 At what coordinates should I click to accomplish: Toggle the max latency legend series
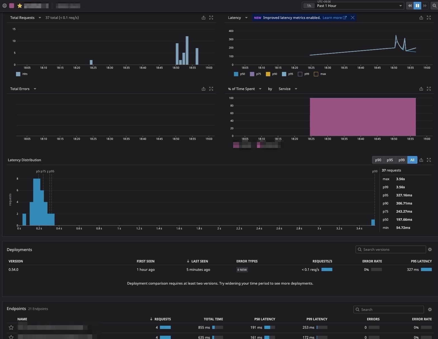pyautogui.click(x=316, y=74)
